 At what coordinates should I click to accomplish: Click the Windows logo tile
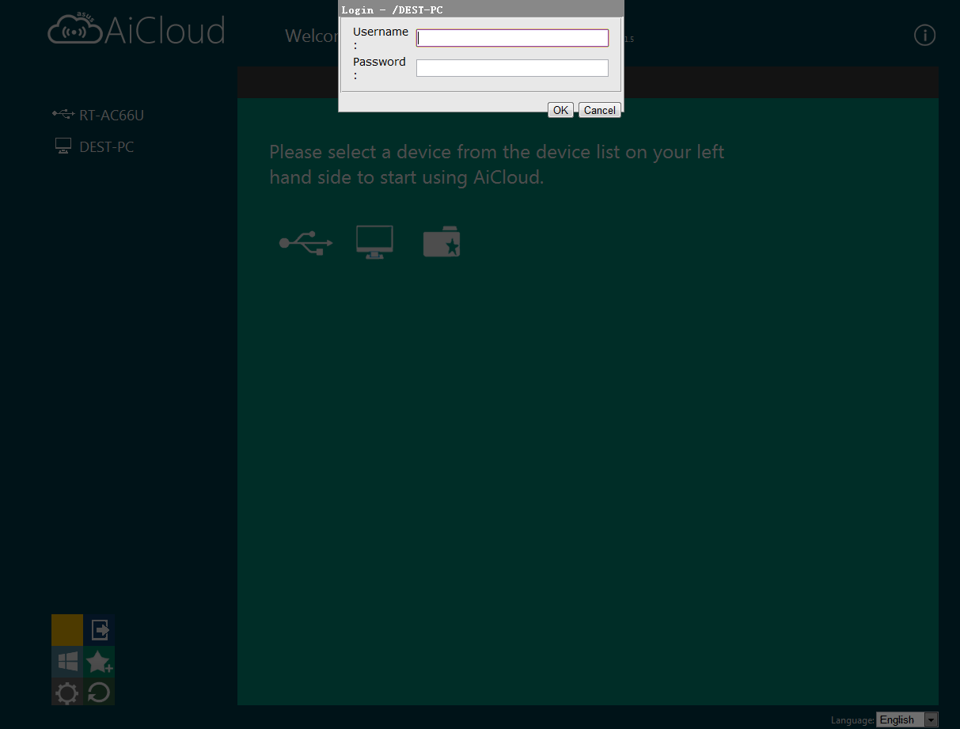67,662
